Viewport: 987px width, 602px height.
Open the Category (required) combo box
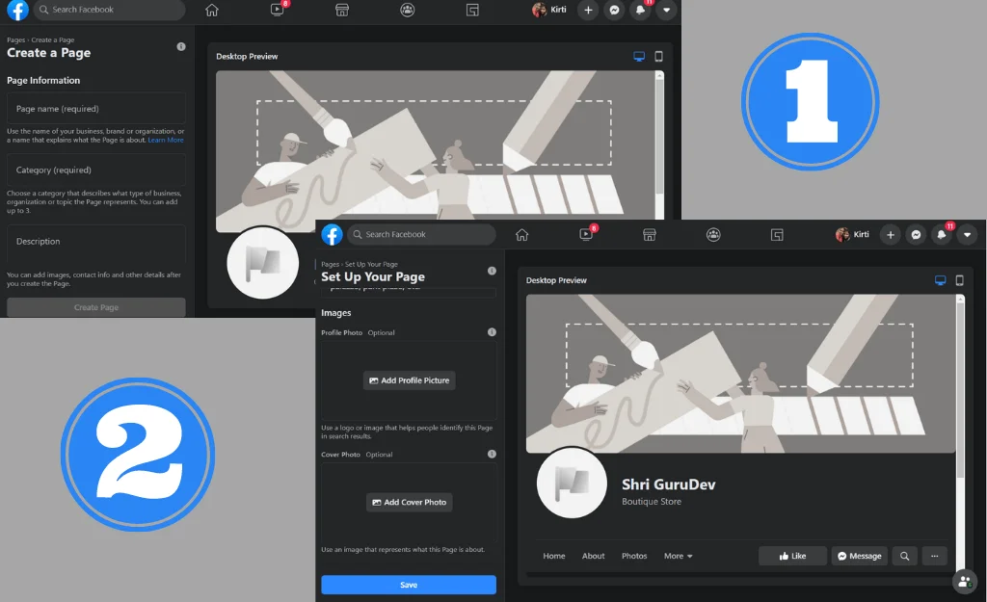pyautogui.click(x=95, y=170)
